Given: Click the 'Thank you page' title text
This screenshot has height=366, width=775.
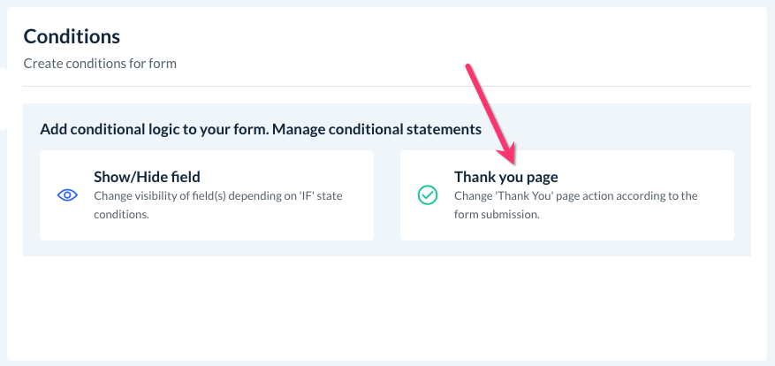Looking at the screenshot, I should click(x=505, y=177).
